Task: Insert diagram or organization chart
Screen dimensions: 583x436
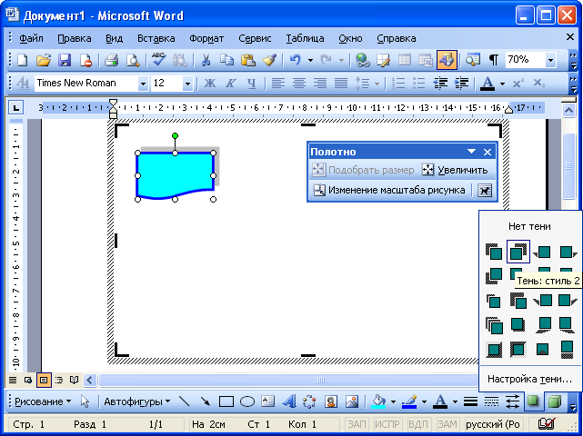Action: click(x=309, y=401)
